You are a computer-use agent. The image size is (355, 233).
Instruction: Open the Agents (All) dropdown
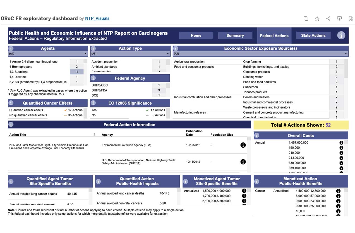coord(48,54)
